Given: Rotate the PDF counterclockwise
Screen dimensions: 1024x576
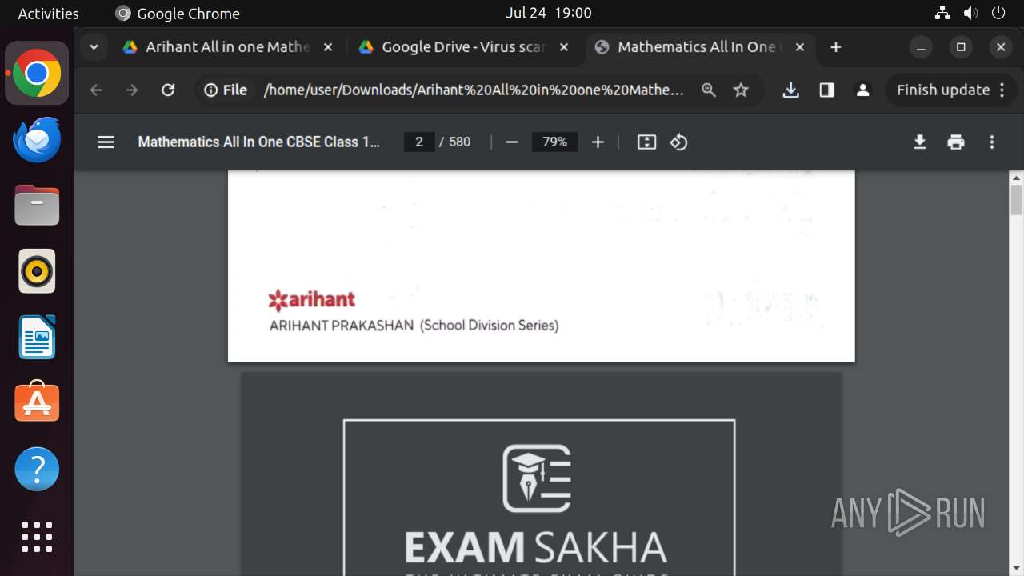Looking at the screenshot, I should tap(679, 142).
